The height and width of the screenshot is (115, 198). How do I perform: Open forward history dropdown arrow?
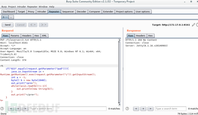46,25
